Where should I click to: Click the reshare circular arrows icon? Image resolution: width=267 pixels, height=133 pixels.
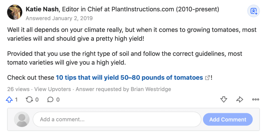tap(29, 100)
